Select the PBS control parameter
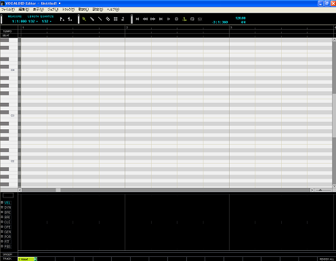This screenshot has height=261, width=336. pyautogui.click(x=7, y=246)
